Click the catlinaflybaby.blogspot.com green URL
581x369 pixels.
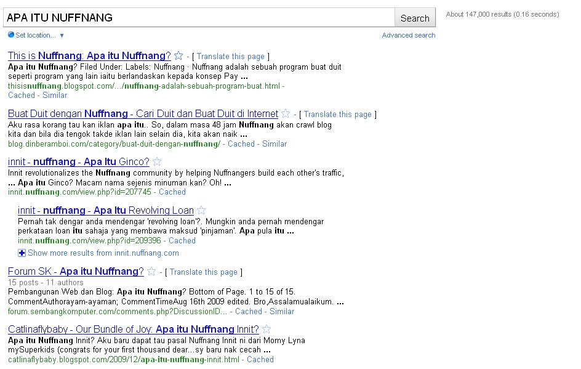point(123,360)
